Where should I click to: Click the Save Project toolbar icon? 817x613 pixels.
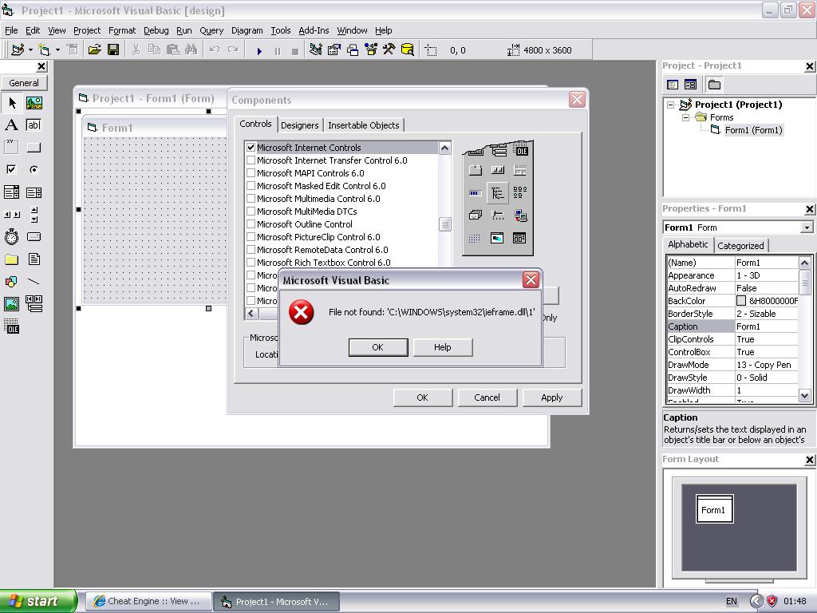(113, 50)
